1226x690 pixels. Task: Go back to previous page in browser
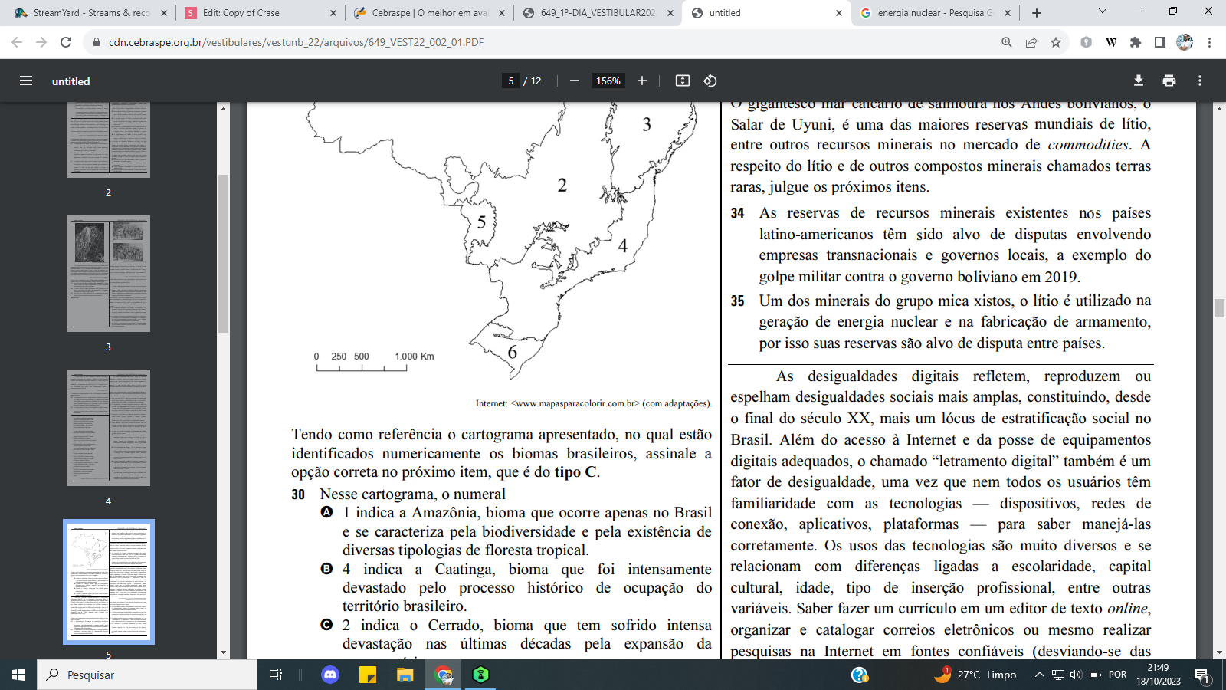point(17,42)
